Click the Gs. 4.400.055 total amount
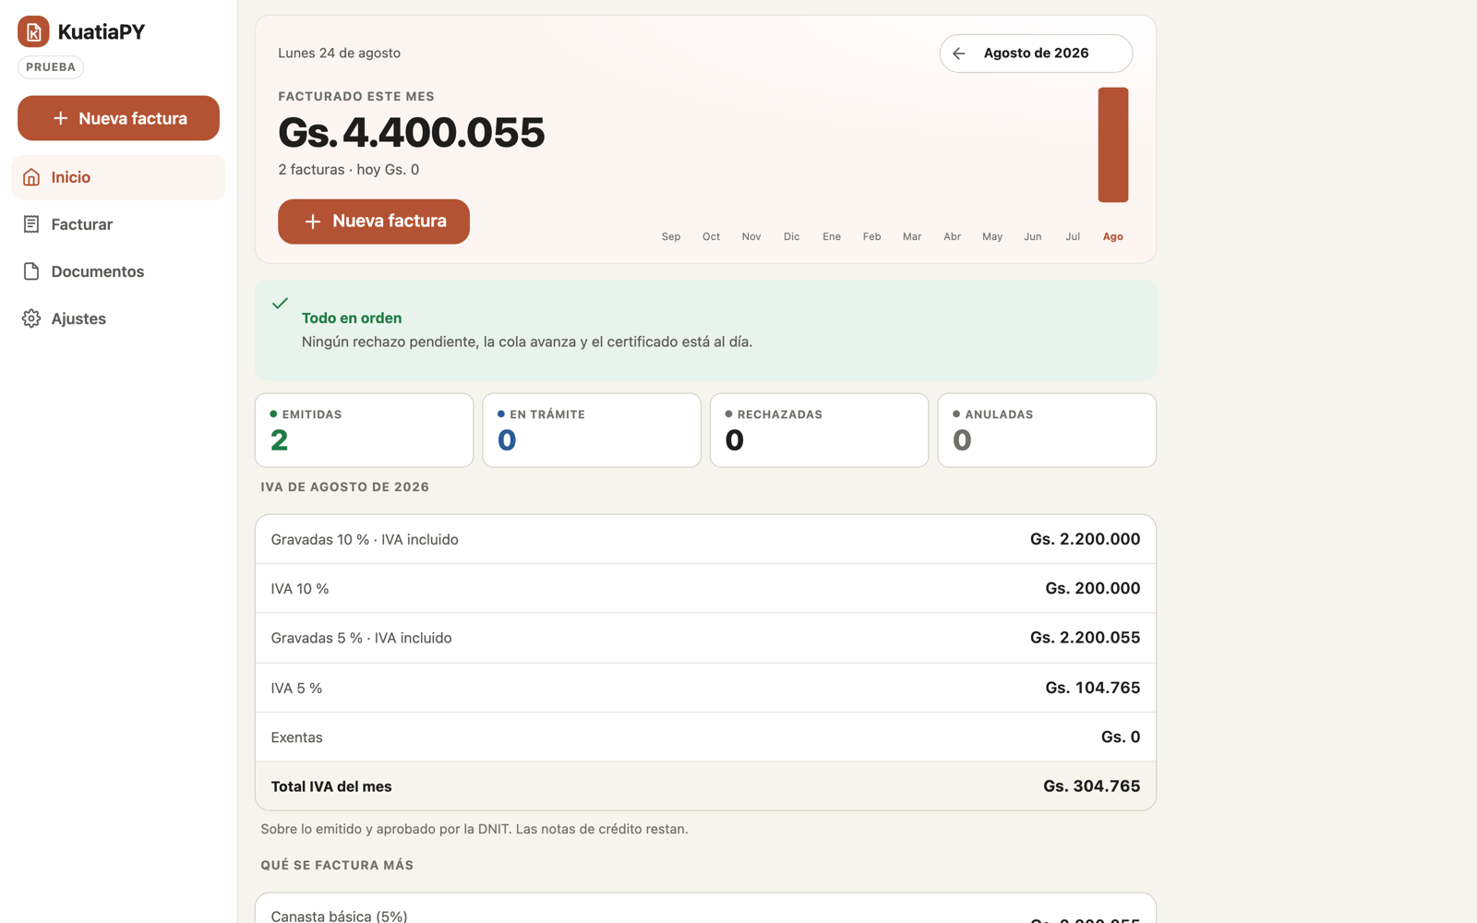 pyautogui.click(x=412, y=133)
